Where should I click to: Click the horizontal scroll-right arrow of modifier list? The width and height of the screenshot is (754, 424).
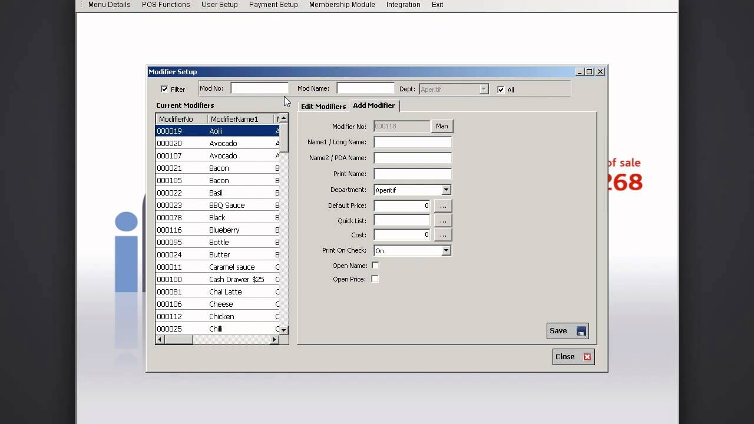(275, 340)
